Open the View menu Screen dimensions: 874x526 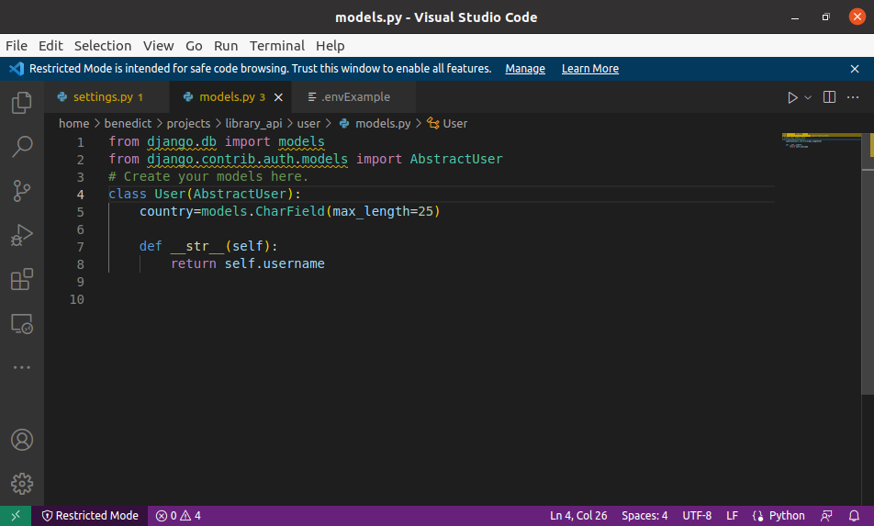pos(158,46)
